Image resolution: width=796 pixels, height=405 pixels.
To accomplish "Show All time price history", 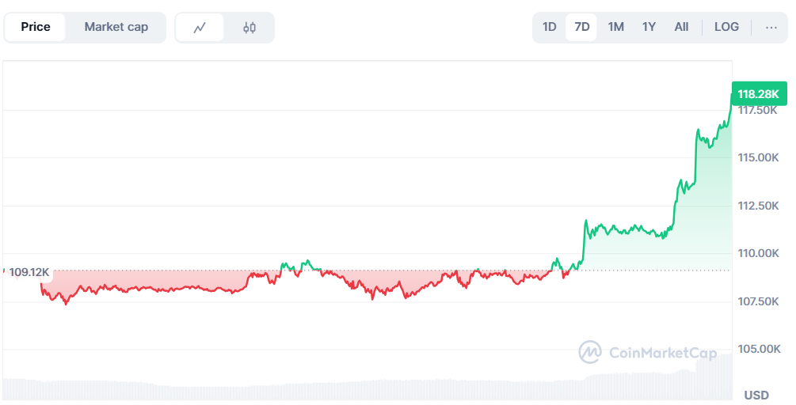I will click(x=681, y=27).
